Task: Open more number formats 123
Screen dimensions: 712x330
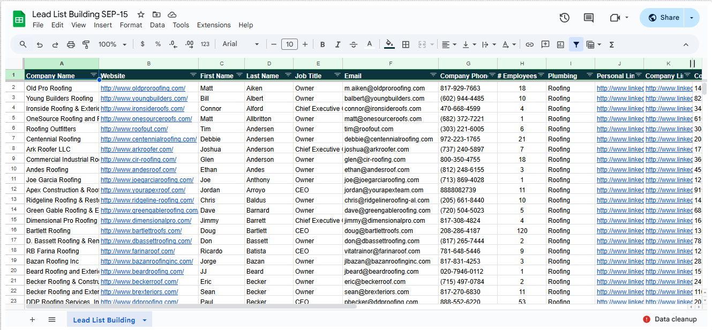Action: click(205, 44)
